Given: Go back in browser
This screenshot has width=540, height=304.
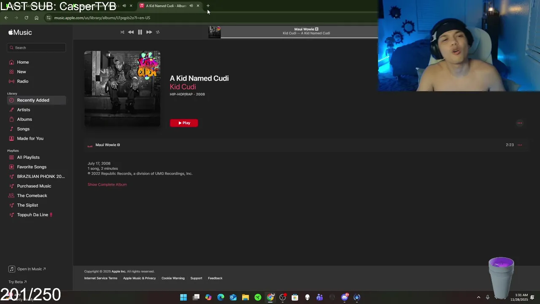Looking at the screenshot, I should (6, 18).
